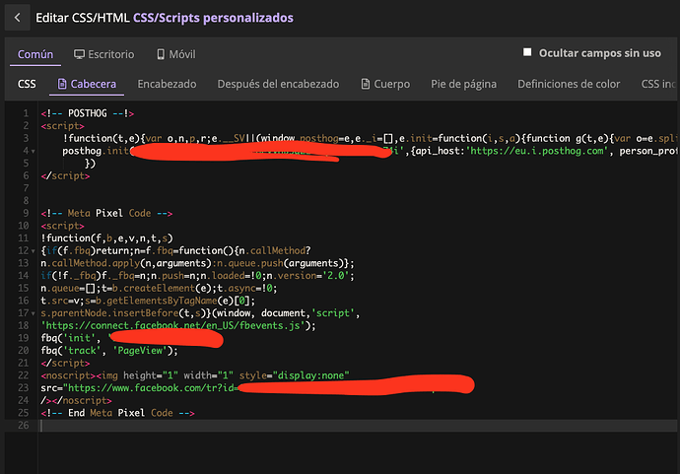Select the CSS section tab
The height and width of the screenshot is (474, 680).
[x=27, y=84]
